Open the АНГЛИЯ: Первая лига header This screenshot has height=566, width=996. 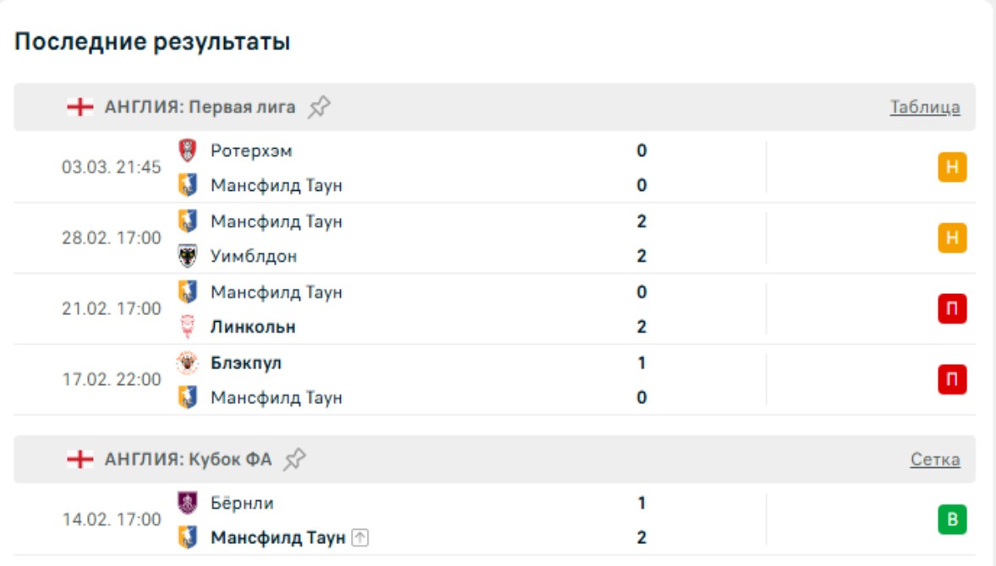click(200, 107)
